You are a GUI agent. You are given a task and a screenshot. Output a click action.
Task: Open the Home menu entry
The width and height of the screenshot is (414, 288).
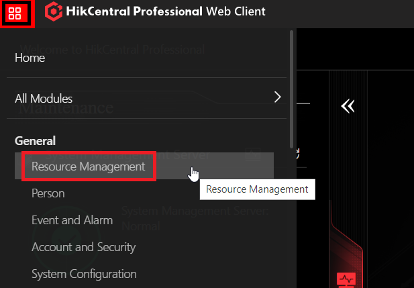(x=30, y=58)
